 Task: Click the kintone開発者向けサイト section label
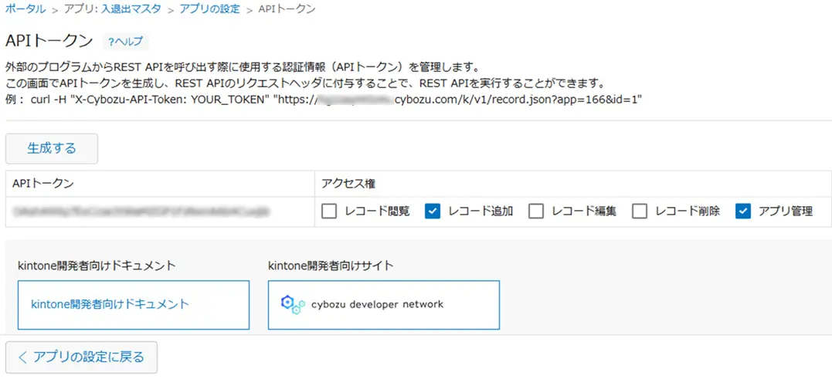click(x=331, y=266)
